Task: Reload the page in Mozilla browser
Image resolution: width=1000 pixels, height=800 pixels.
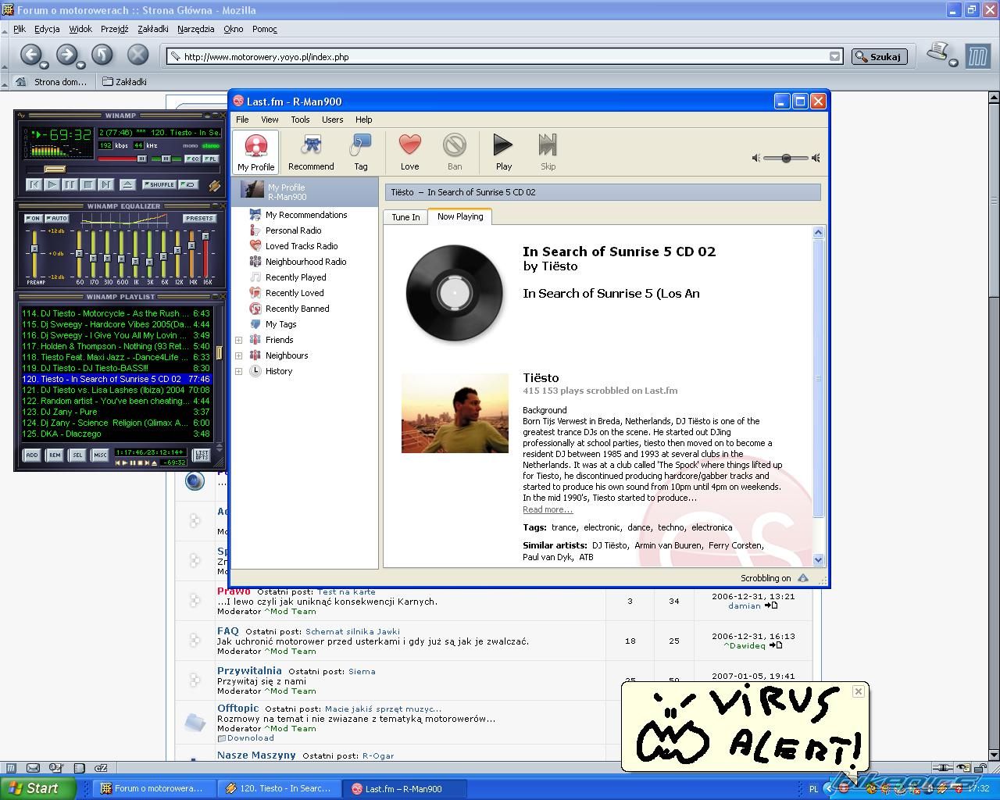Action: coord(102,55)
